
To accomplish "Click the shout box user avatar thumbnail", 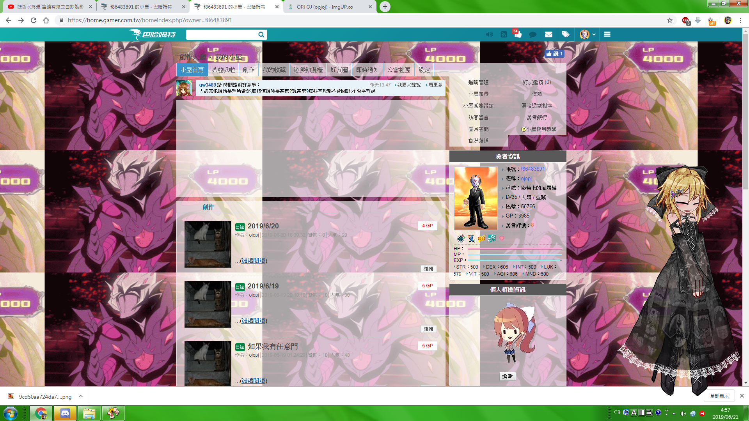I will pyautogui.click(x=184, y=88).
